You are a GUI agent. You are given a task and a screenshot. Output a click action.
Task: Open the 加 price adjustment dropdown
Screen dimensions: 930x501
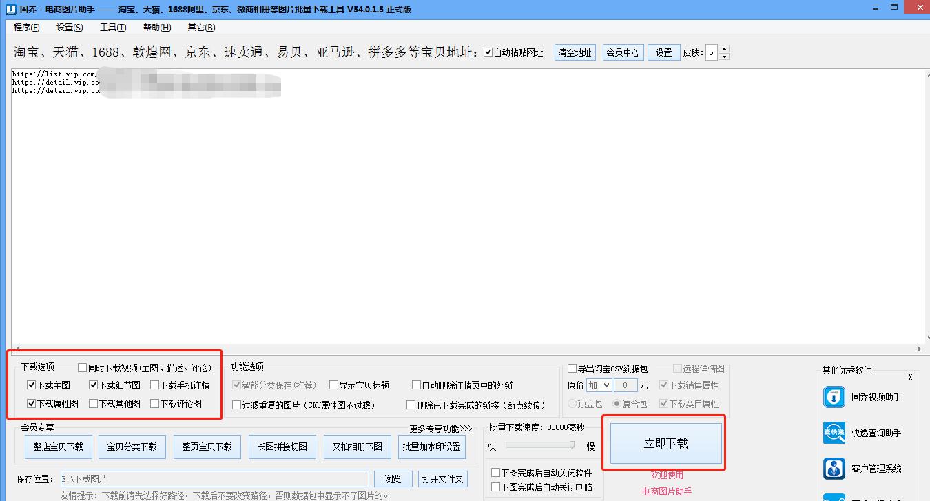coord(598,385)
